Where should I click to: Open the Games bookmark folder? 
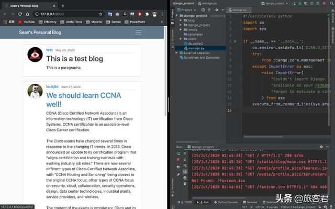113,22
